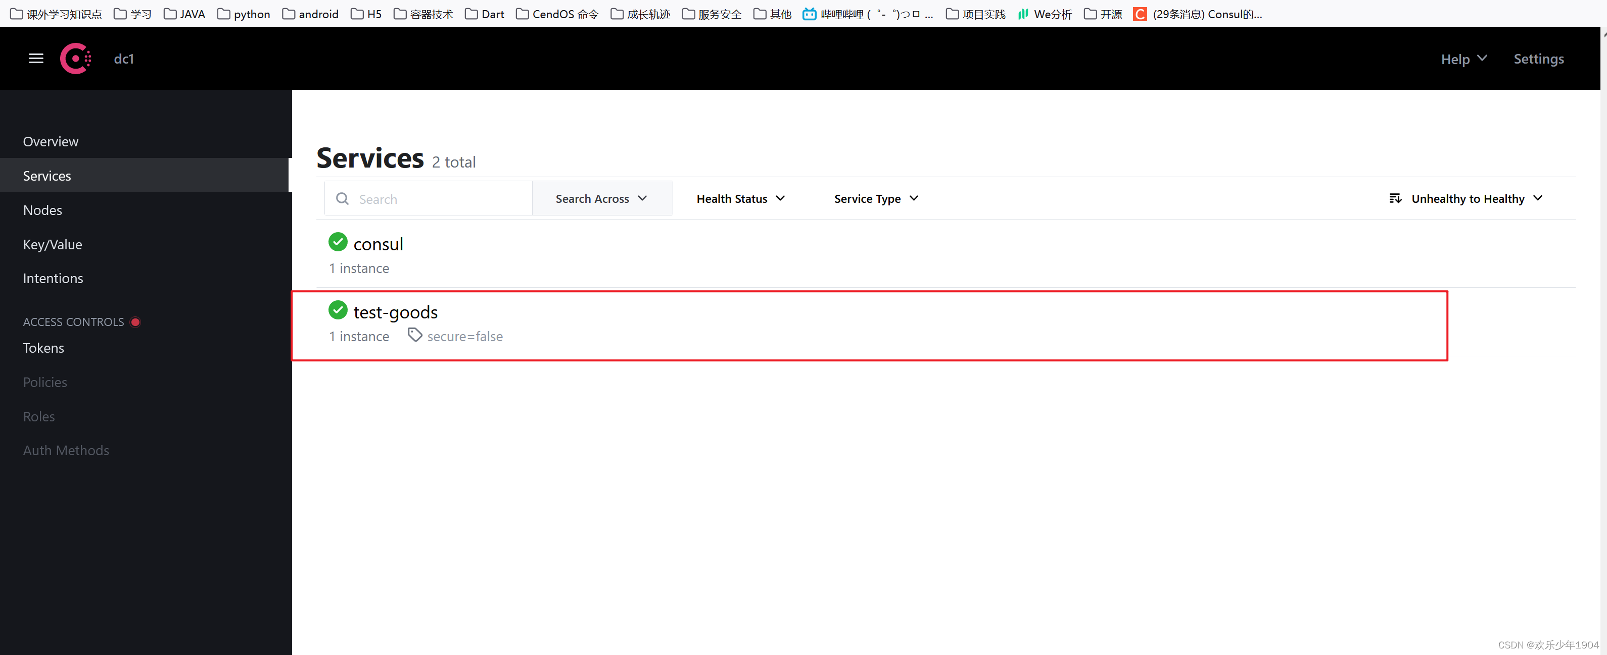This screenshot has width=1607, height=655.
Task: Click the Services navigation item
Action: pyautogui.click(x=47, y=176)
